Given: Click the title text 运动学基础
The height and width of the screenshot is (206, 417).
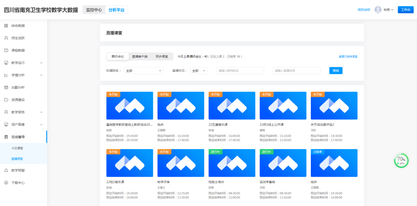Looking at the screenshot, I should coord(267,182).
